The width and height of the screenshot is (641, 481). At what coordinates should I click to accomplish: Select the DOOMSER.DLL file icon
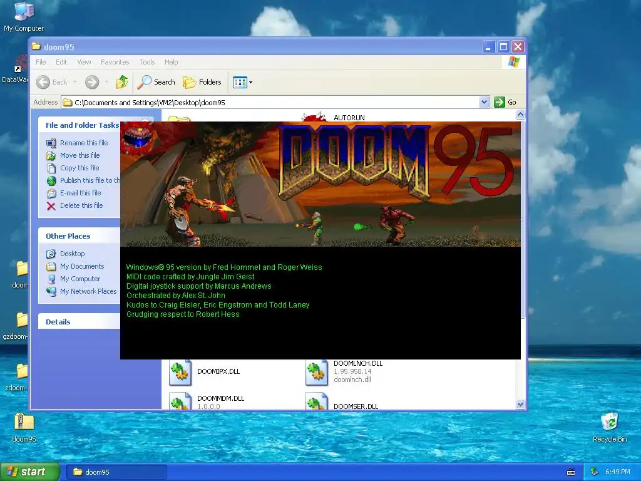click(x=317, y=401)
